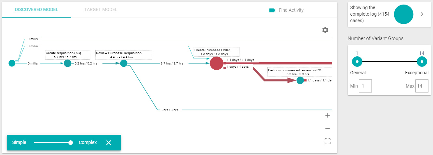Click the Find Activity camera icon

click(x=272, y=10)
